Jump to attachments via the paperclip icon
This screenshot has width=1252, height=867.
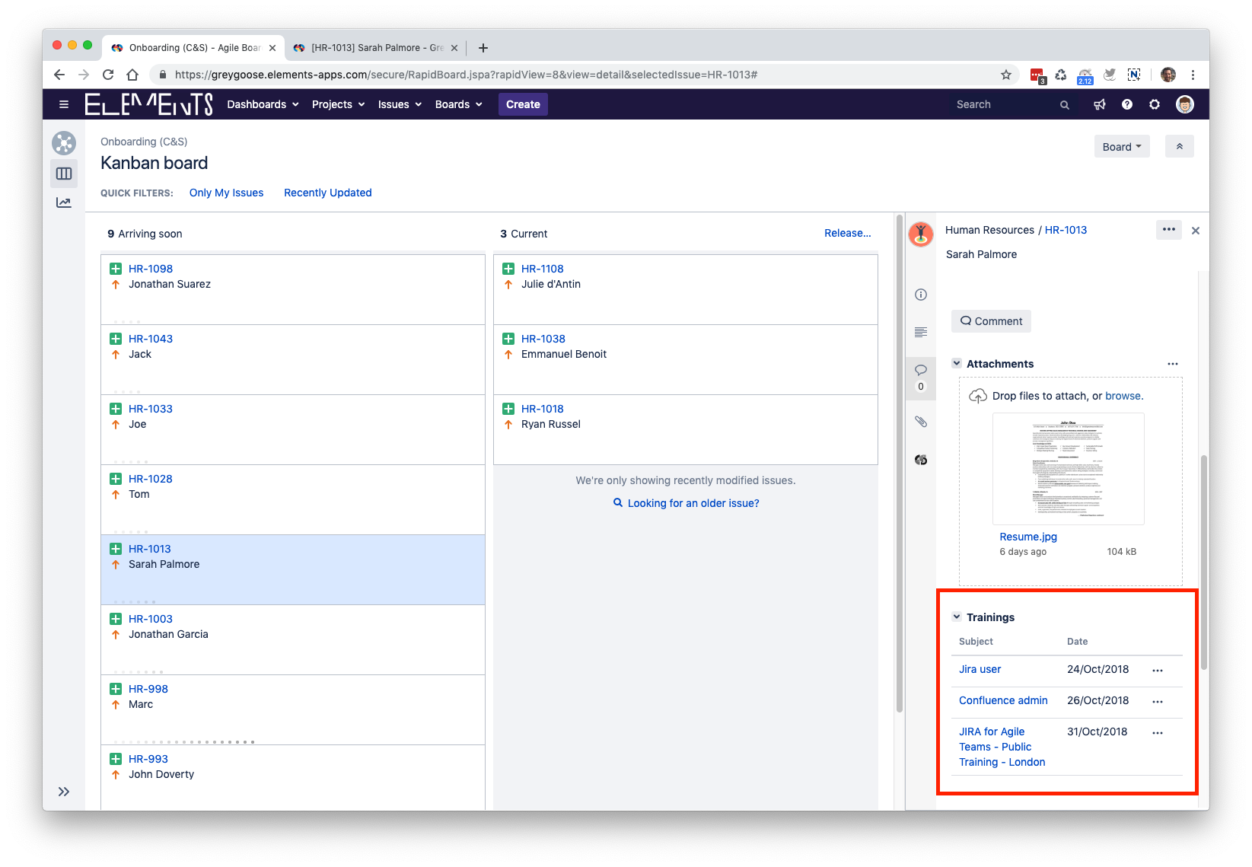921,422
